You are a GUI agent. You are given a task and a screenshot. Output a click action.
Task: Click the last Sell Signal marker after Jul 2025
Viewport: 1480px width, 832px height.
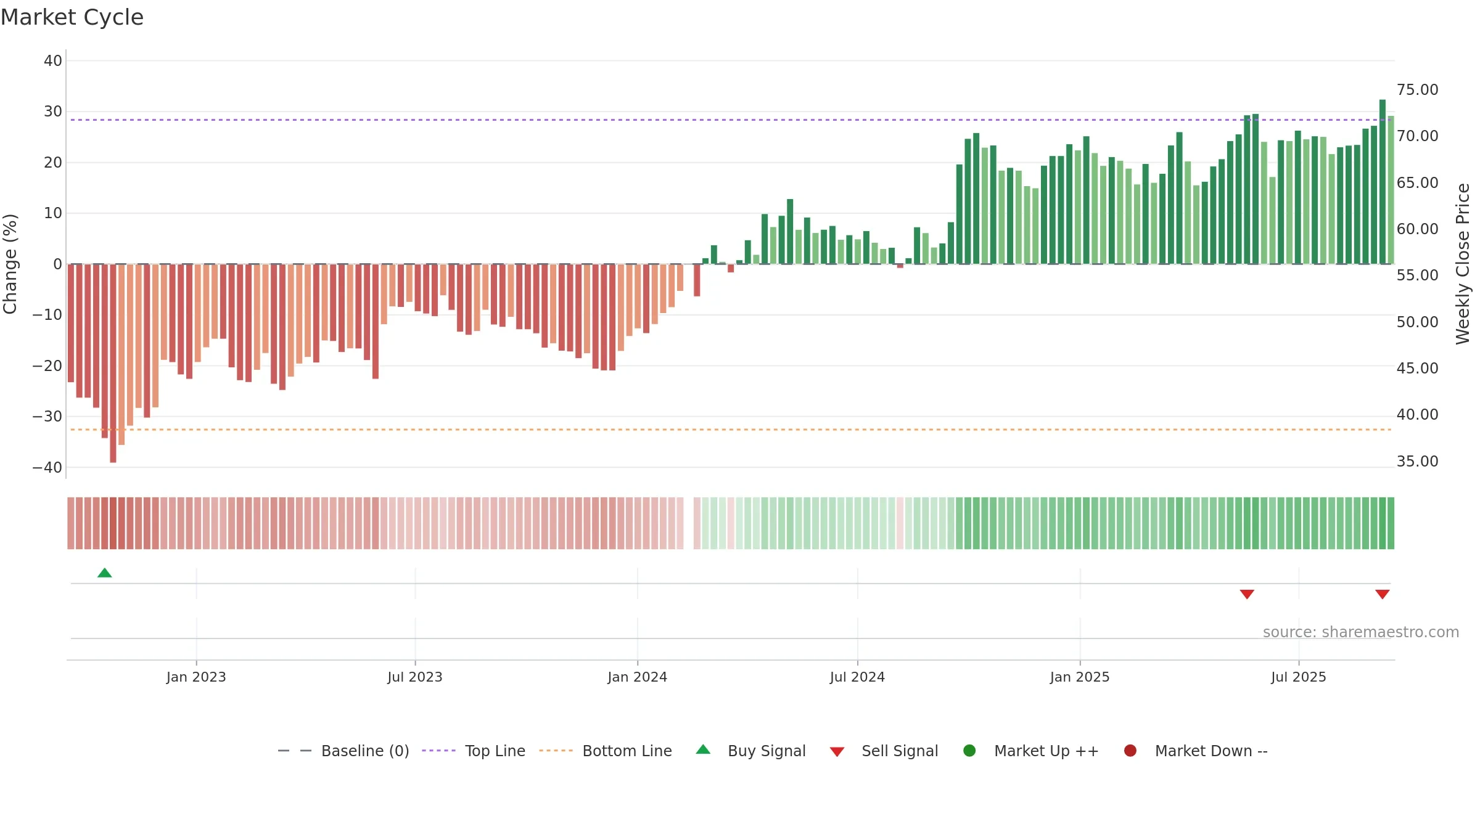coord(1383,594)
